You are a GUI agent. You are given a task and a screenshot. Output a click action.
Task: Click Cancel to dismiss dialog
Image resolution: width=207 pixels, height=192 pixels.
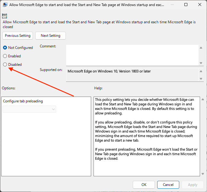tap(168, 185)
